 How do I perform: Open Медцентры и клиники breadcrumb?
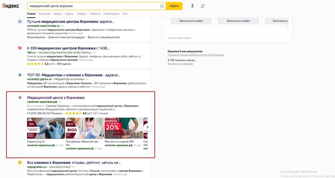[69, 79]
